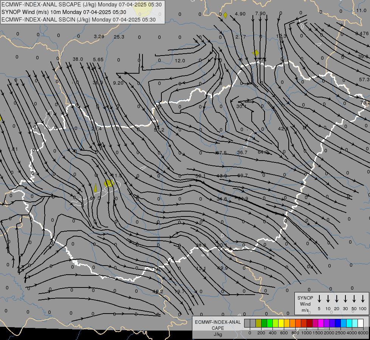The height and width of the screenshot is (340, 370).
Task: Click the 46.2 CAPE value
Action: click(x=158, y=291)
